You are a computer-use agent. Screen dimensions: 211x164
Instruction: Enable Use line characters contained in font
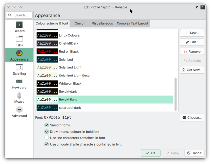[x=46, y=138]
